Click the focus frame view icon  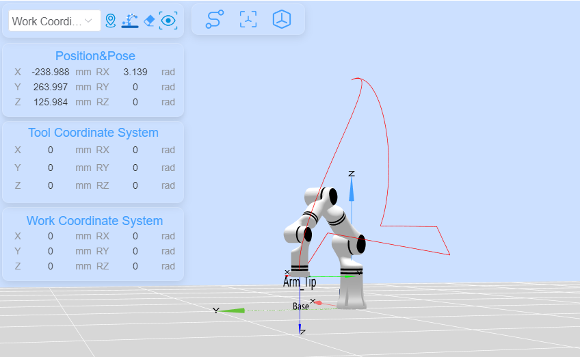pos(248,19)
